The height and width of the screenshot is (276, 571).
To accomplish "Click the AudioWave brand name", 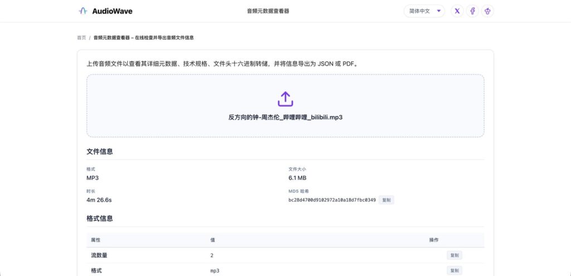I will (112, 11).
